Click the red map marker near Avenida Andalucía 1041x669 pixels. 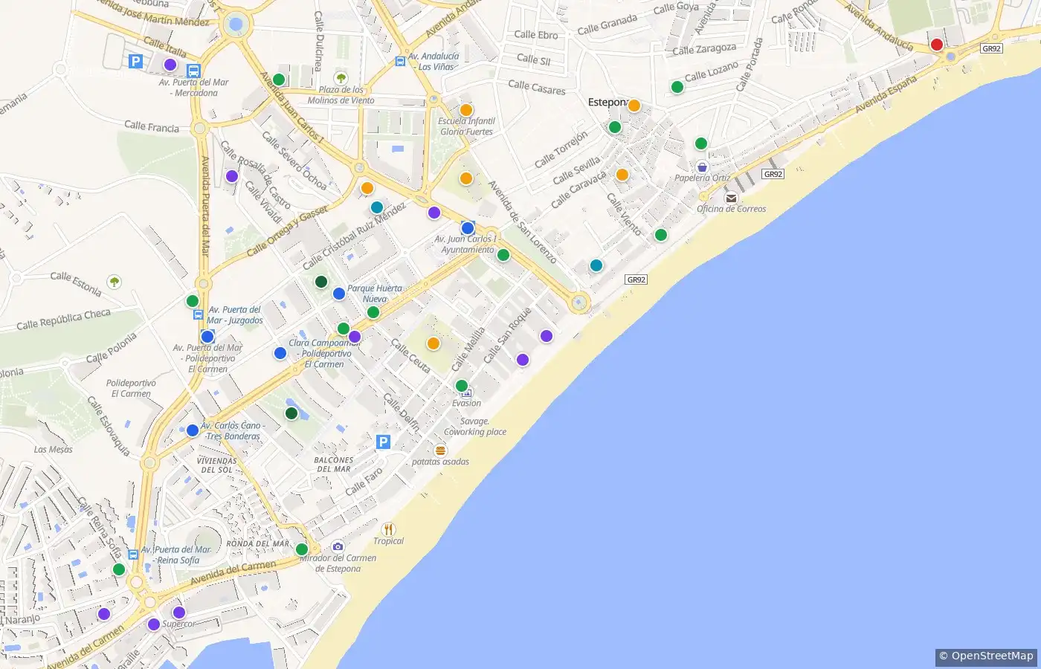[937, 45]
